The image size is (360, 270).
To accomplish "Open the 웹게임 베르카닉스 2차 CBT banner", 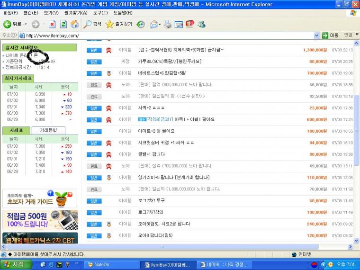I will (40, 238).
